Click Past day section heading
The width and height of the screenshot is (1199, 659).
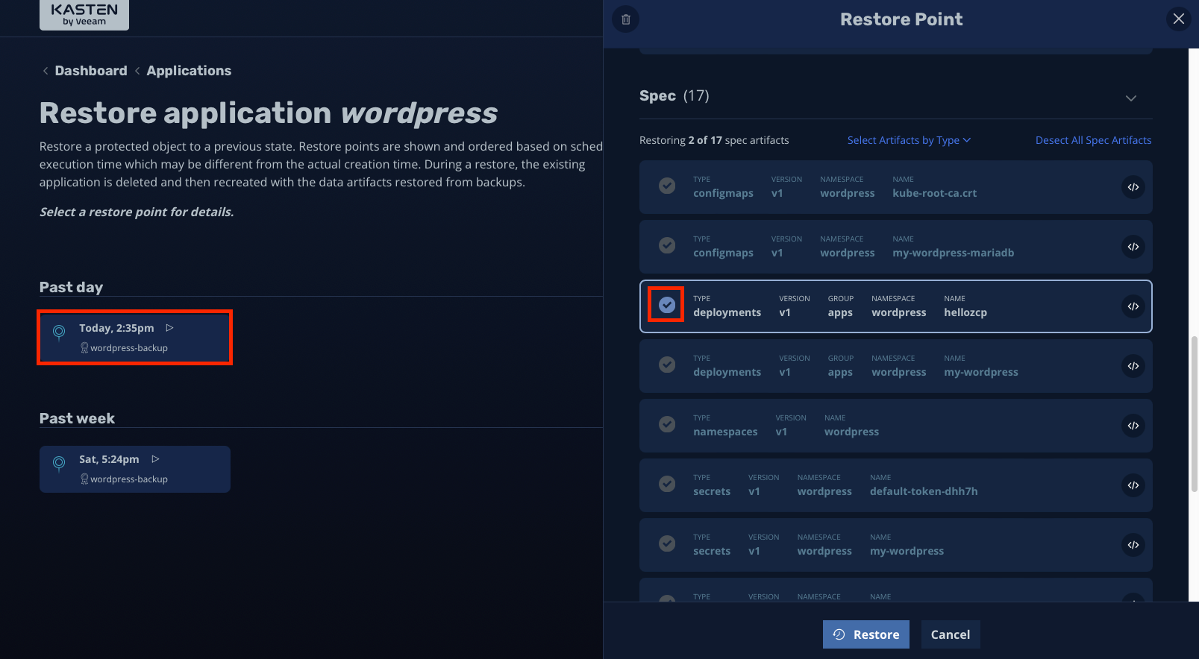71,287
